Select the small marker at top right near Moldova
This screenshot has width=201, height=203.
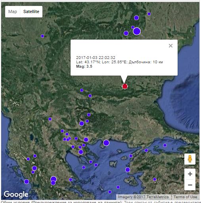(x=149, y=14)
